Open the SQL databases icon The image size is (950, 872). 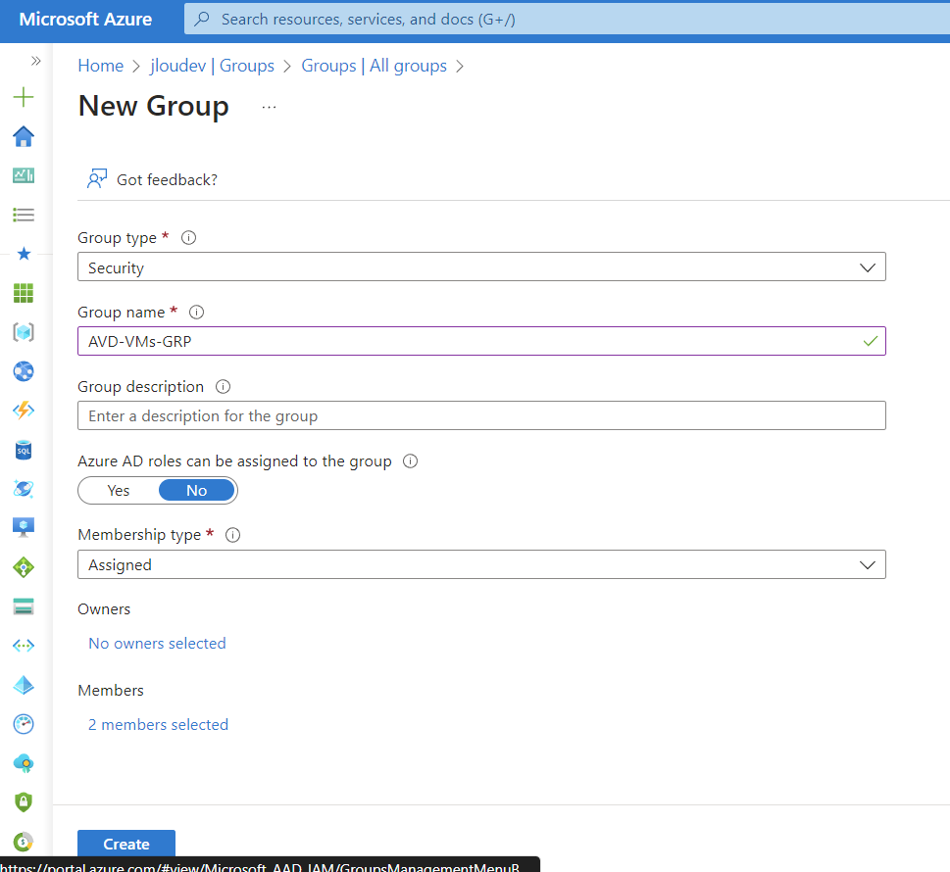[23, 450]
